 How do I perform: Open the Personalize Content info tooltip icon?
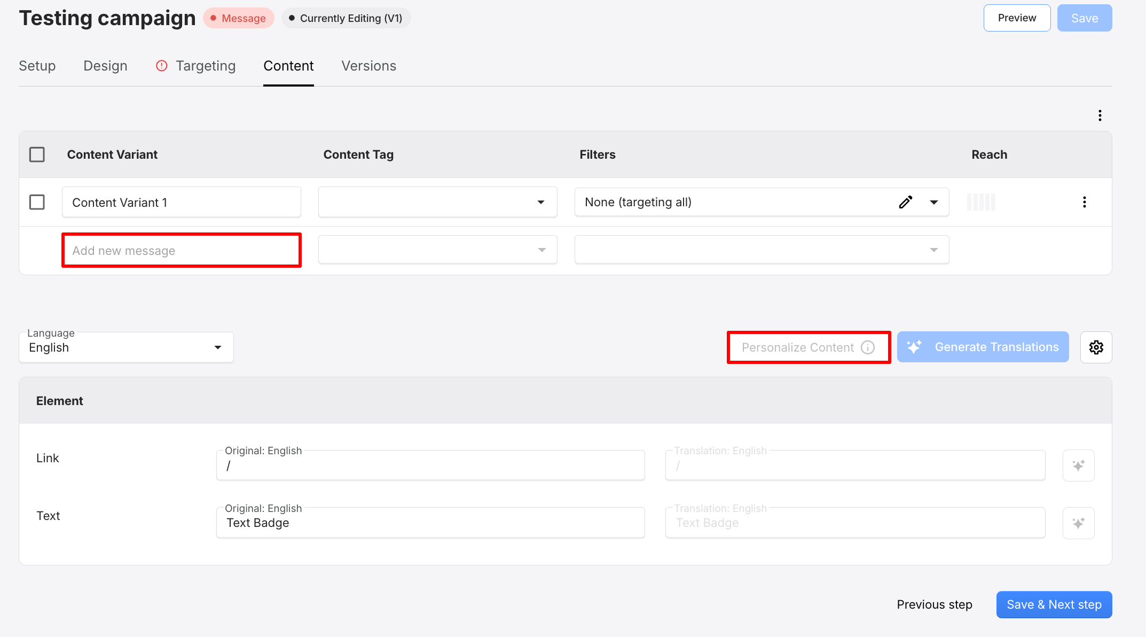click(868, 347)
